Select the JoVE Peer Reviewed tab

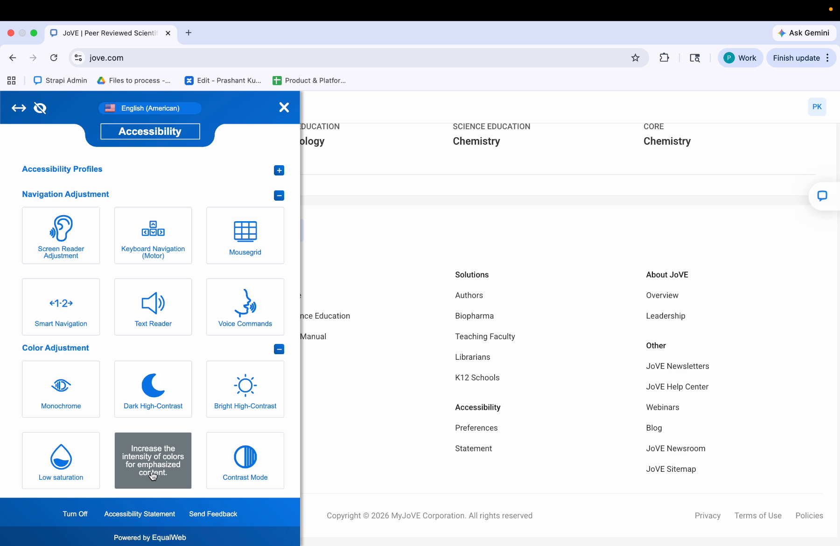point(110,33)
